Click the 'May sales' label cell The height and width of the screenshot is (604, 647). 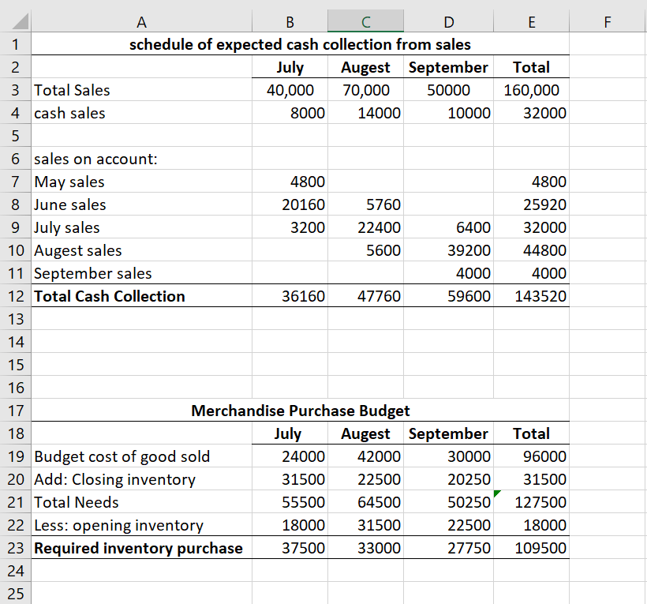point(141,182)
